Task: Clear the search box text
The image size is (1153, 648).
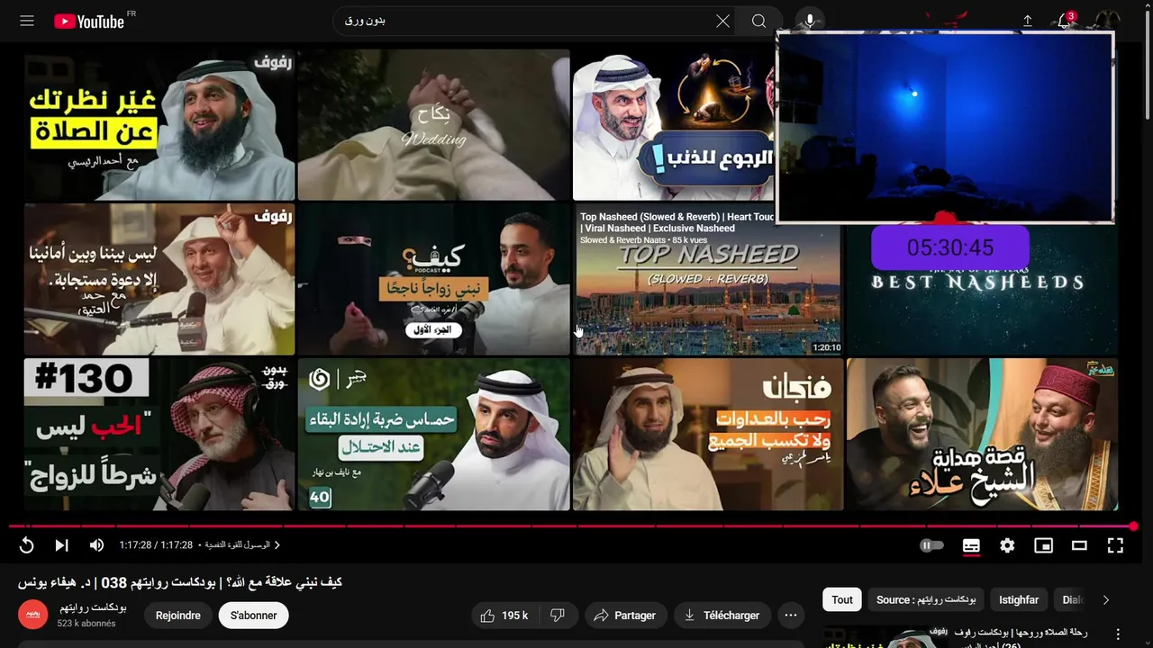Action: pos(722,21)
